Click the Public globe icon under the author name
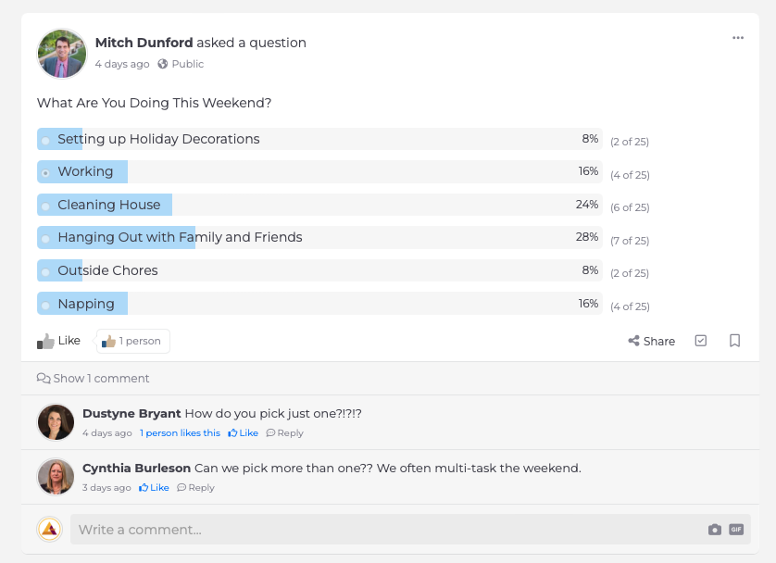776x563 pixels. click(x=163, y=64)
